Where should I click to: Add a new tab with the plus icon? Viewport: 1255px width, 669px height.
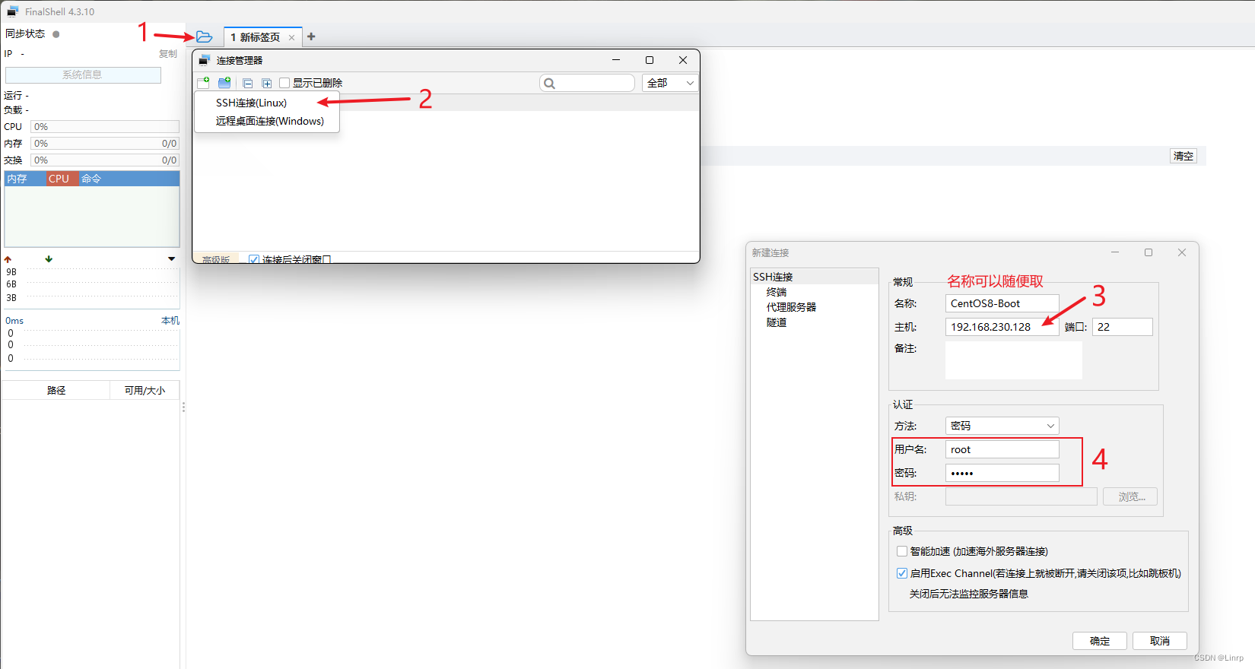coord(311,36)
